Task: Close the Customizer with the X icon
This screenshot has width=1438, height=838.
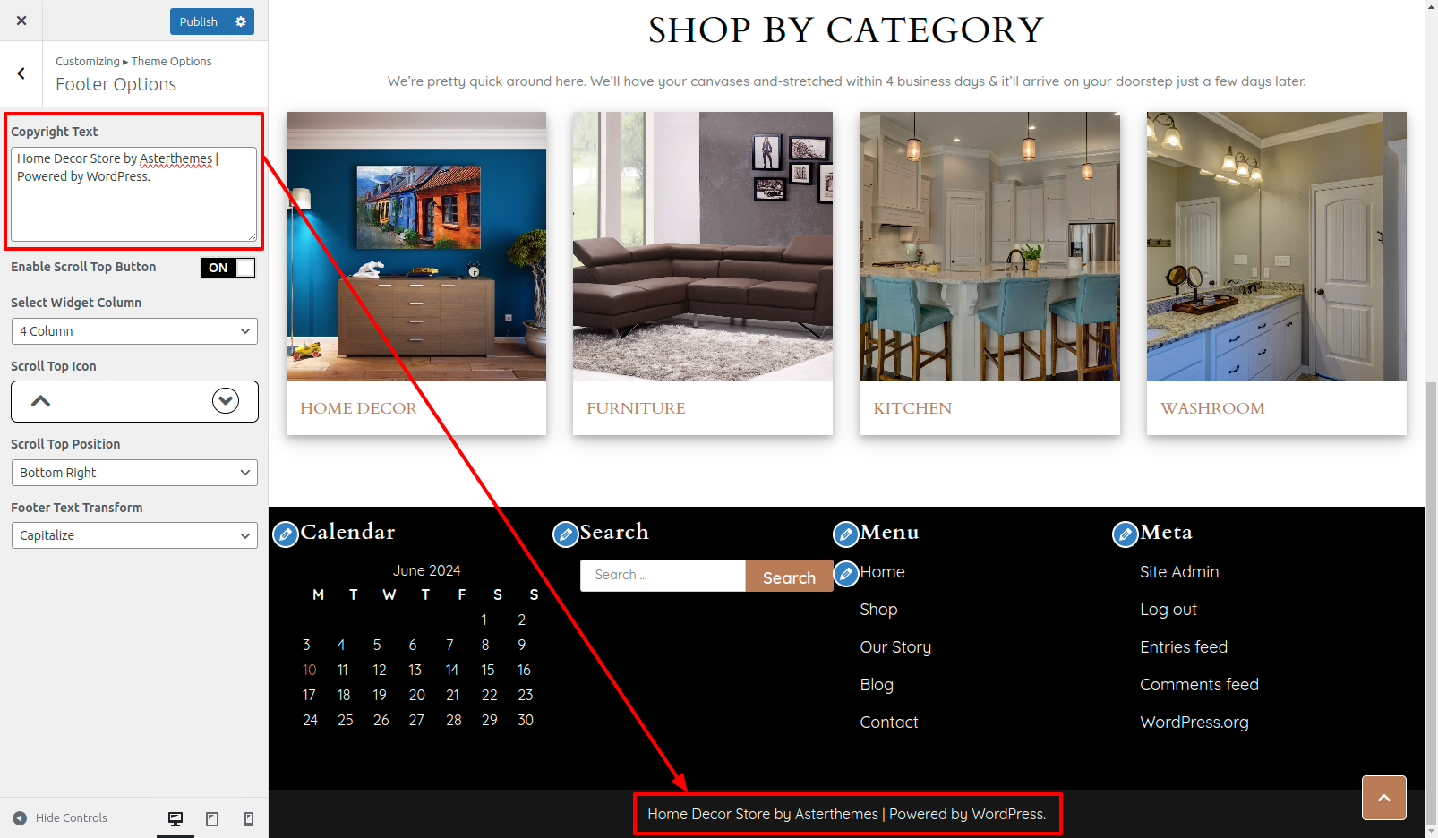Action: 21,21
